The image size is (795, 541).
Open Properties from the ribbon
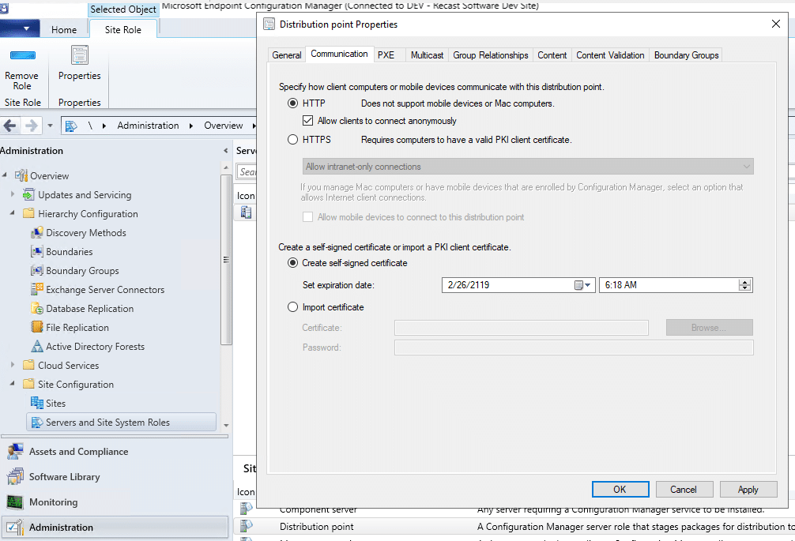point(79,55)
